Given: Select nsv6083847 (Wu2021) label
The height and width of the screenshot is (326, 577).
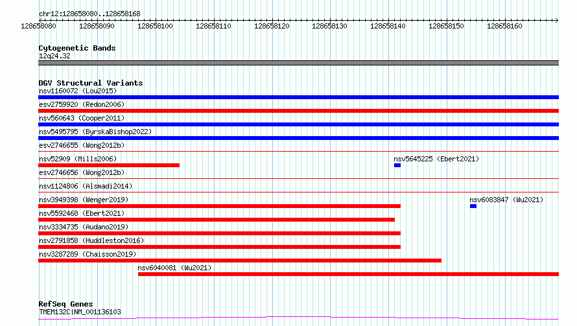Looking at the screenshot, I should point(506,200).
